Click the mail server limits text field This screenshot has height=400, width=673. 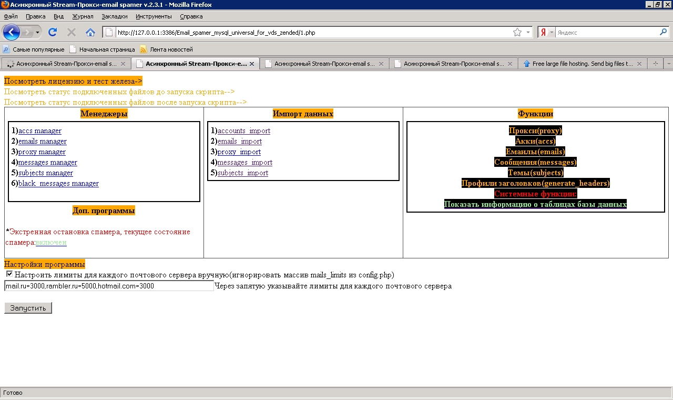coord(109,286)
